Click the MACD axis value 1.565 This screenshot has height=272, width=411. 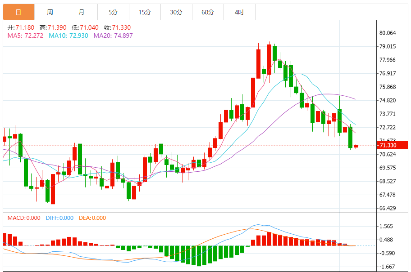(386, 226)
